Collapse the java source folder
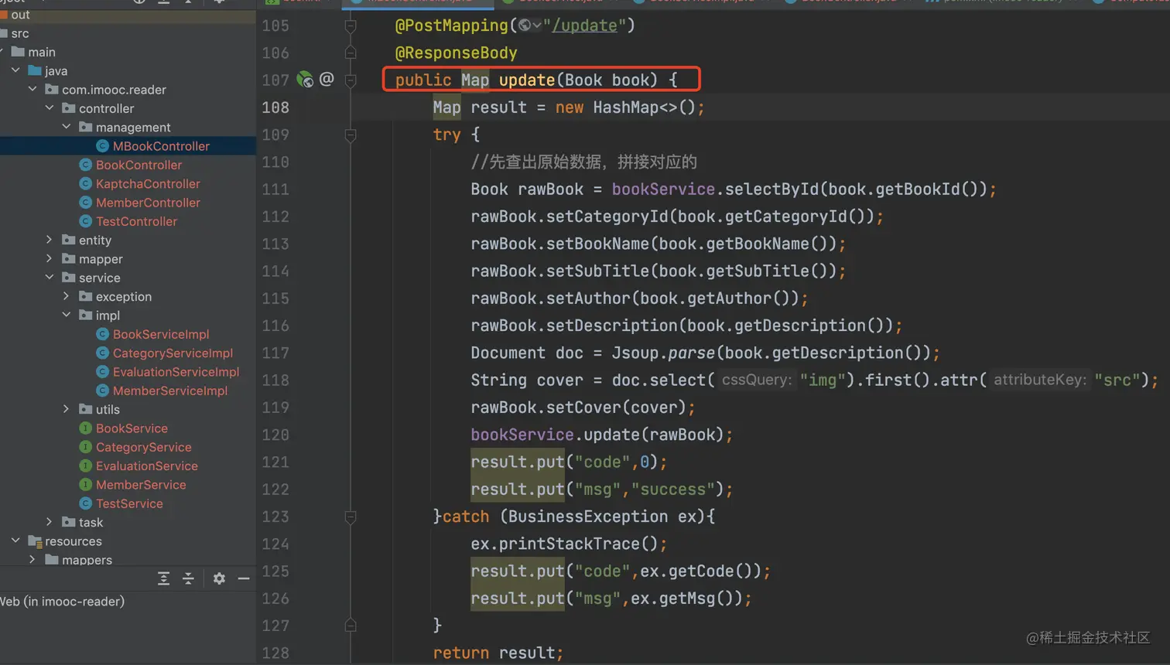This screenshot has width=1170, height=665. (x=15, y=70)
